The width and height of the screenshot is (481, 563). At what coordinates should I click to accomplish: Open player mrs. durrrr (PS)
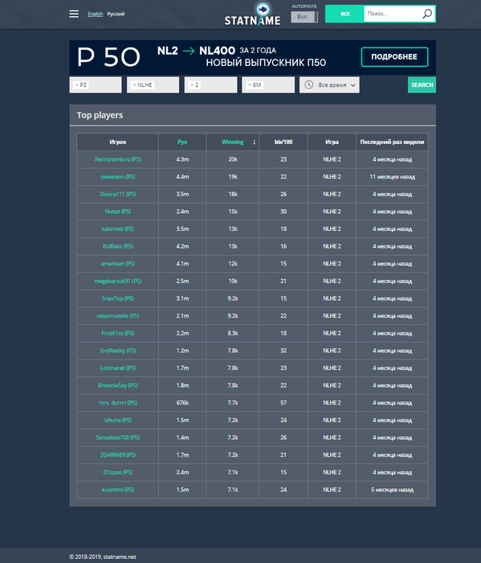pos(117,403)
